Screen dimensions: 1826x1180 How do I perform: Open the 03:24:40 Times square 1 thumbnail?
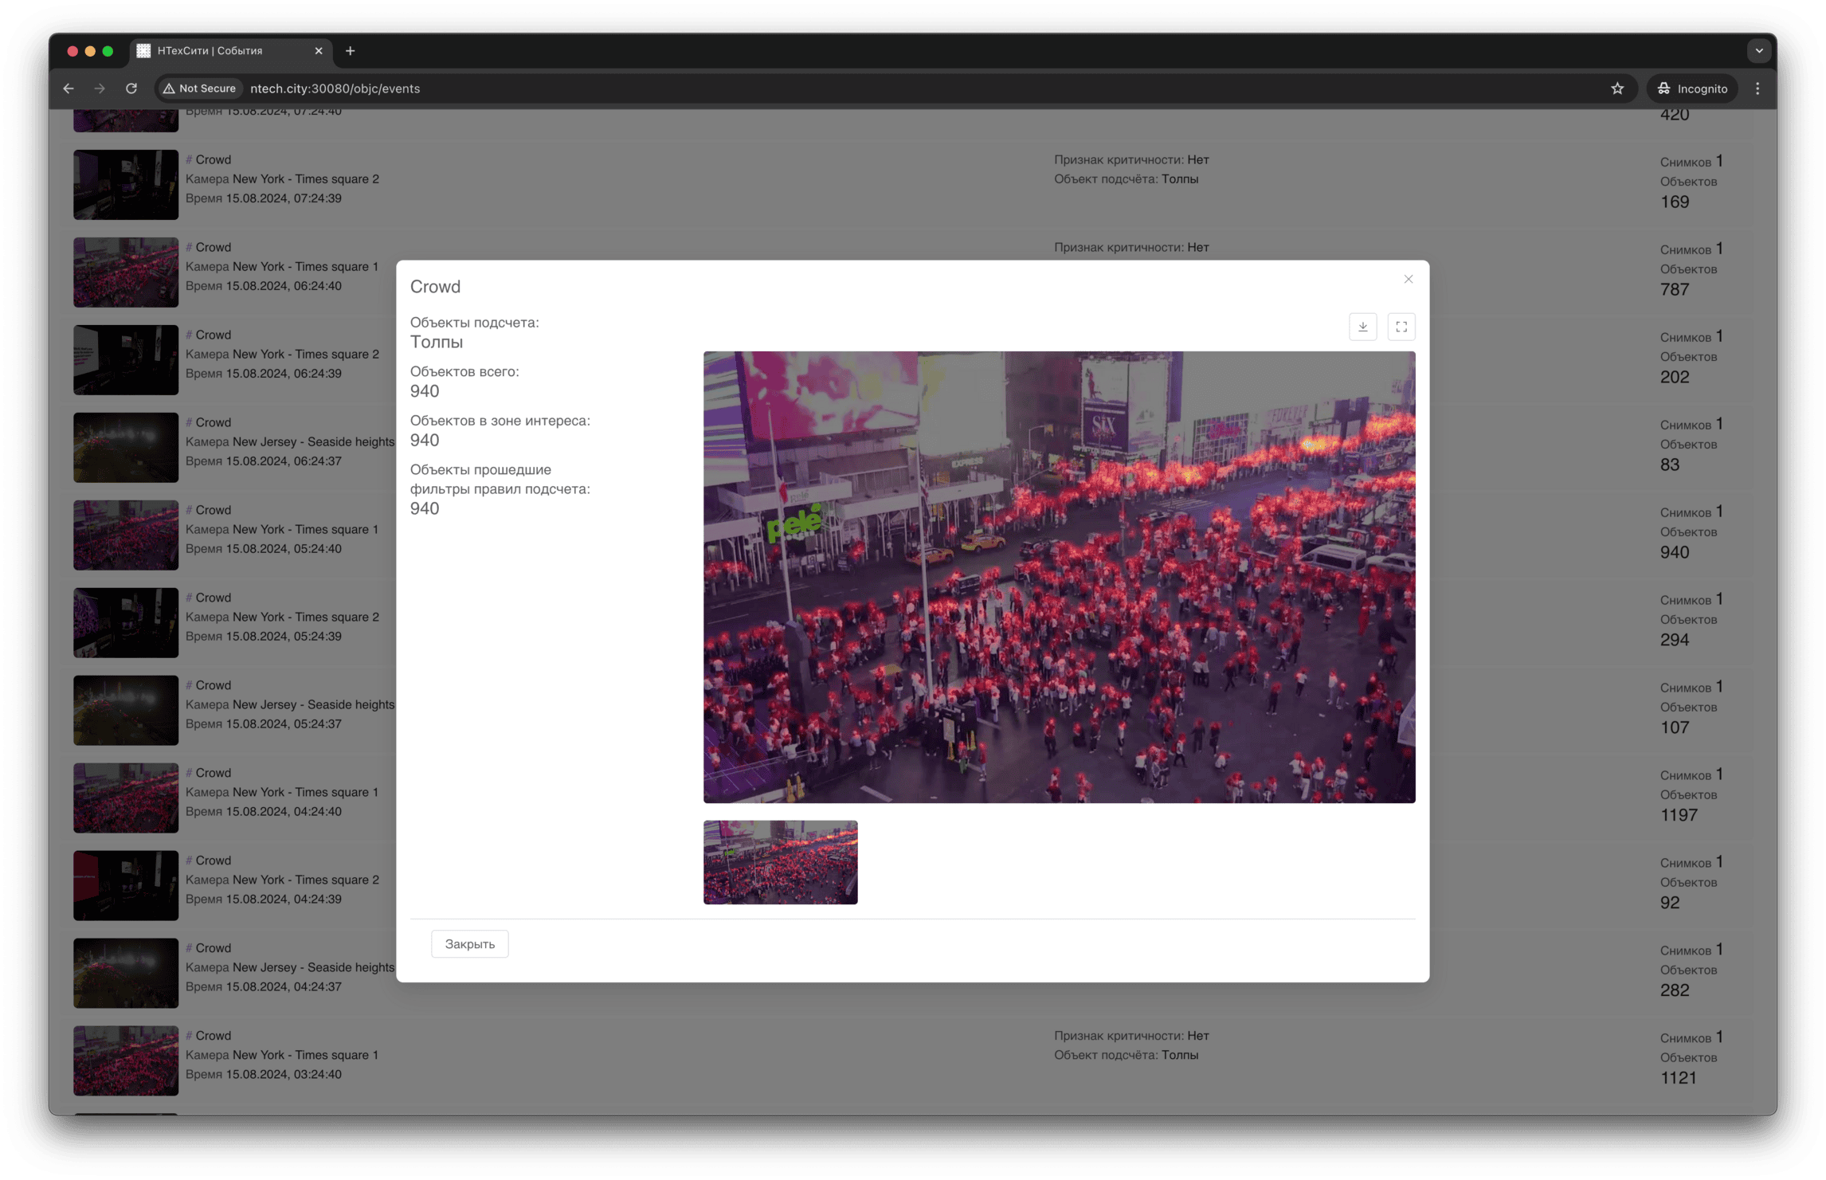click(126, 1060)
